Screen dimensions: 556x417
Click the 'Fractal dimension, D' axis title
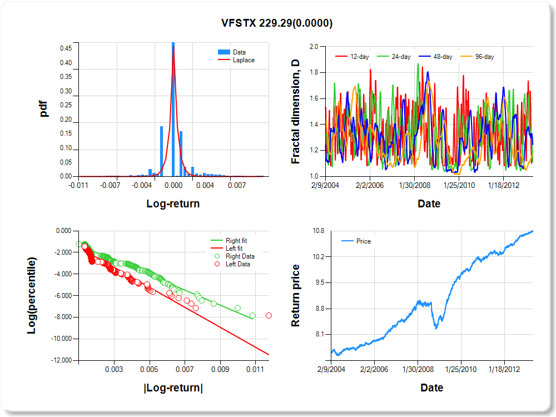[x=295, y=112]
